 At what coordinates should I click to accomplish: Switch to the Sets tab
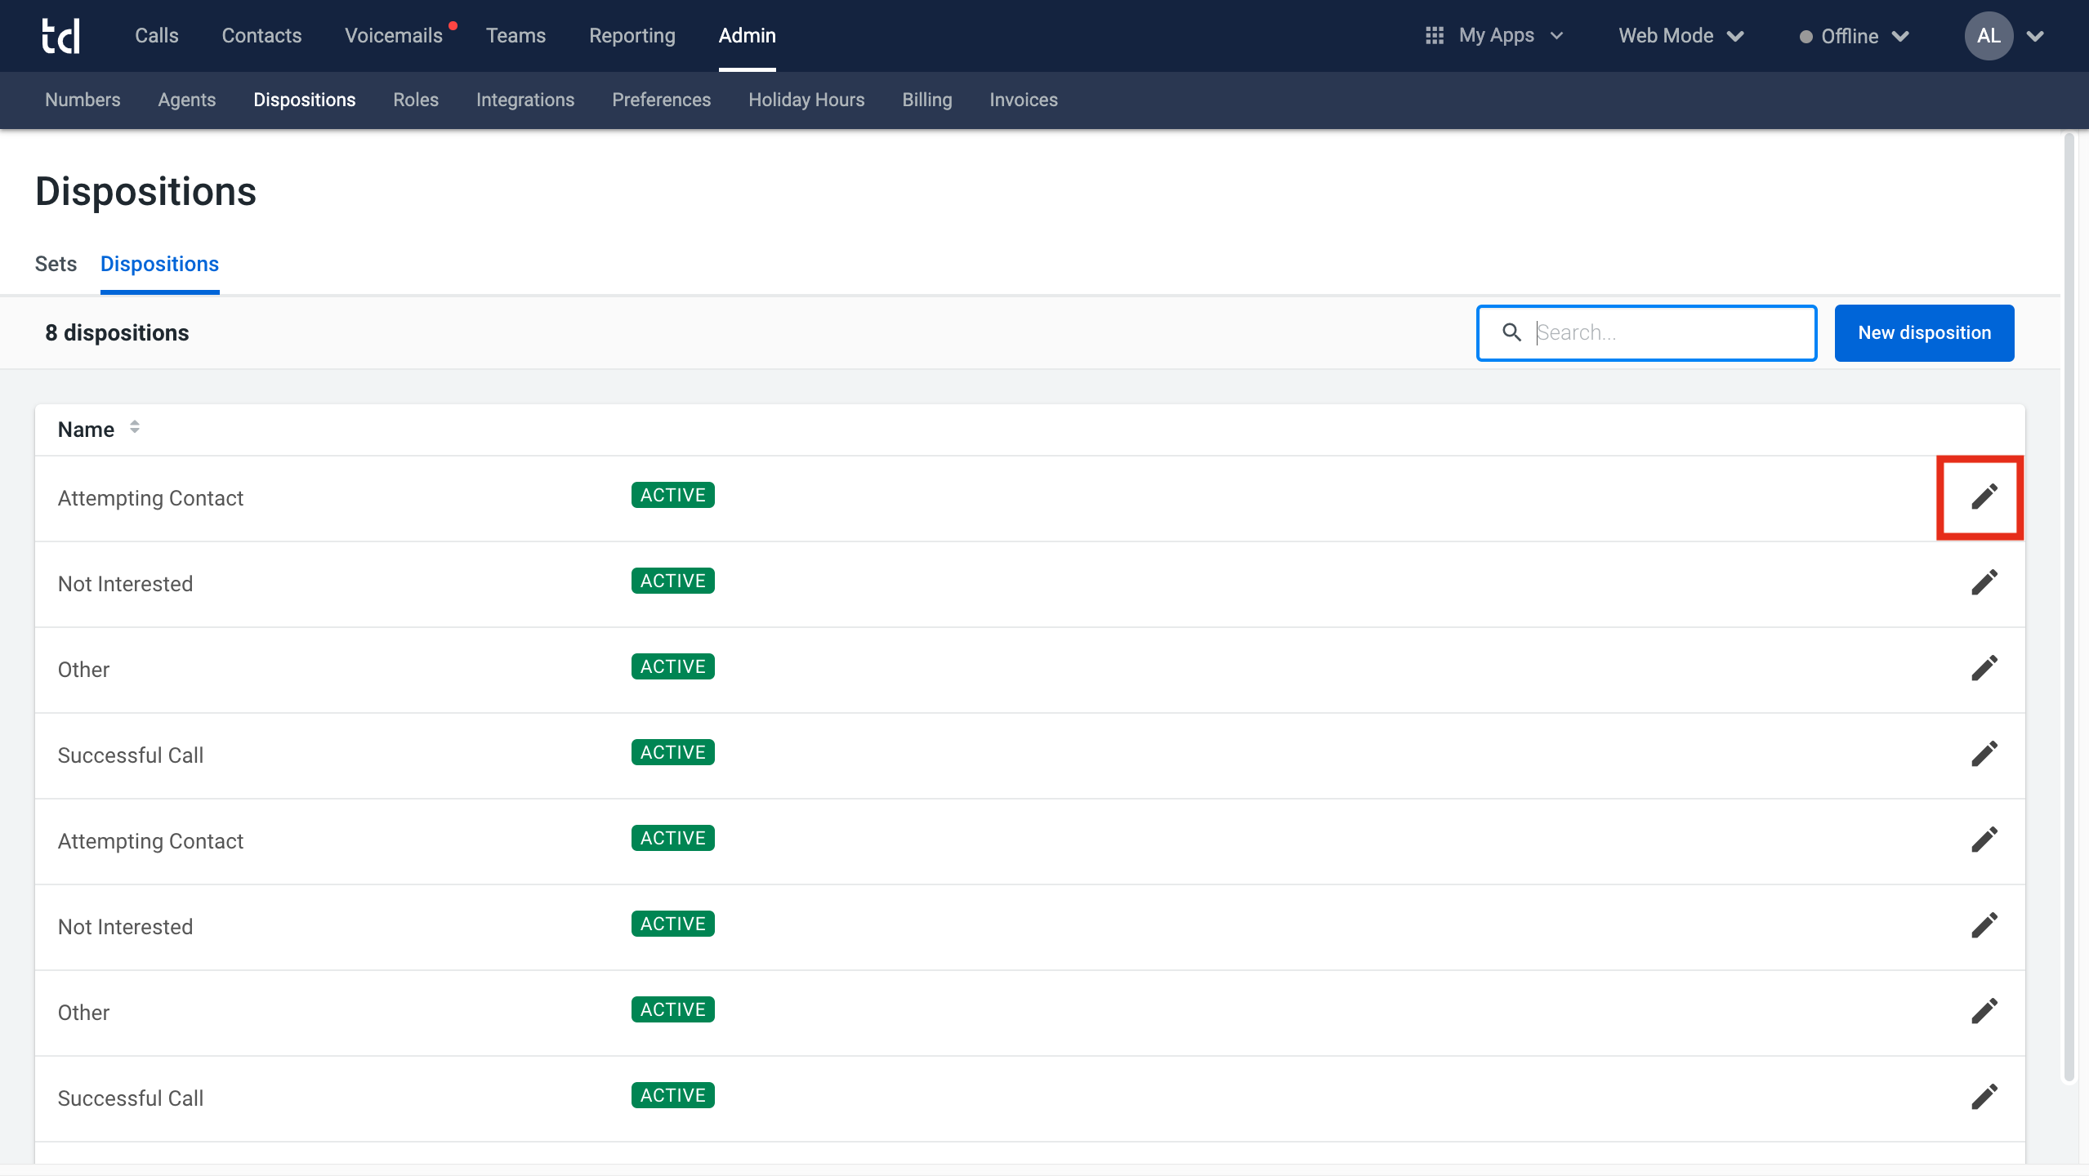[x=56, y=264]
